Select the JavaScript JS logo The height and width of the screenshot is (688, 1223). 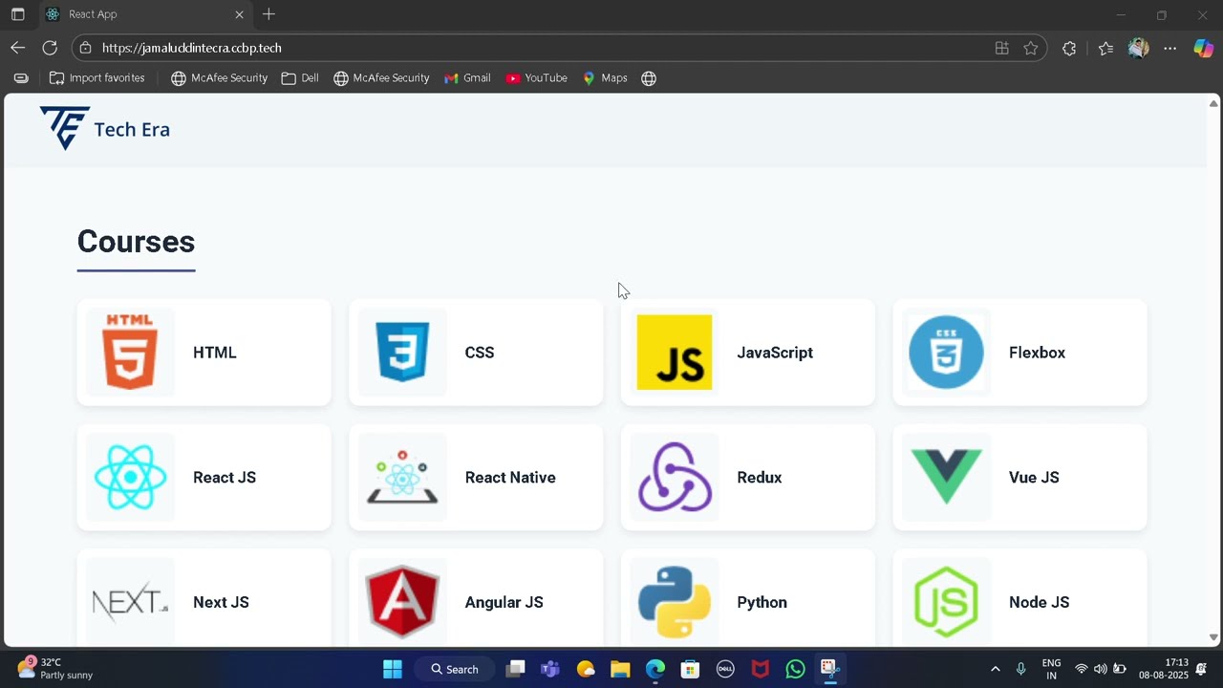675,352
